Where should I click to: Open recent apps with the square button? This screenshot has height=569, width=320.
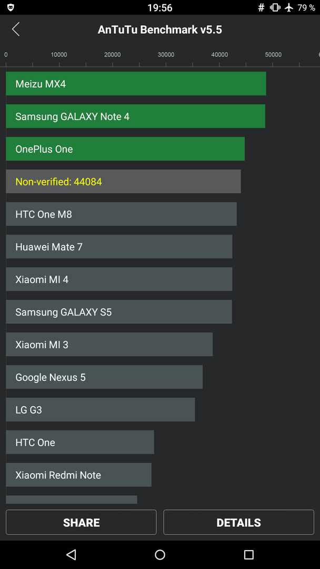pyautogui.click(x=248, y=554)
